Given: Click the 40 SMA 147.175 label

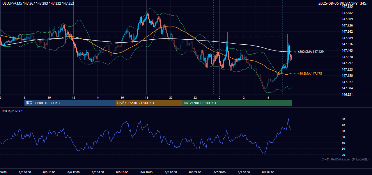Looking at the screenshot, I should 308,74.
